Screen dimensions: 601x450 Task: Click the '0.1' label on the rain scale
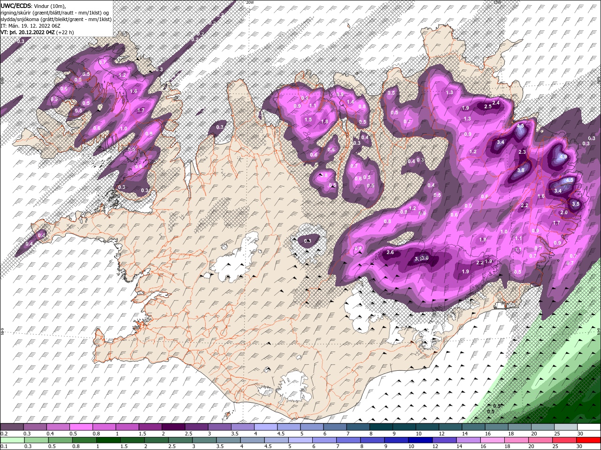point(4,447)
